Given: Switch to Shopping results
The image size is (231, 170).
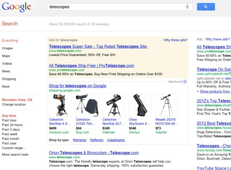Looking at the screenshot, I should click(x=9, y=79).
